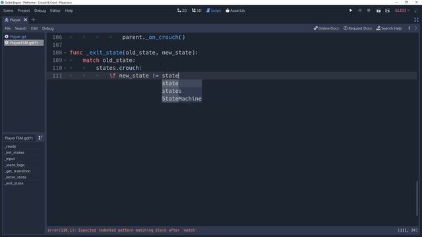Open the Editor menu
422x237 pixels.
click(x=55, y=11)
